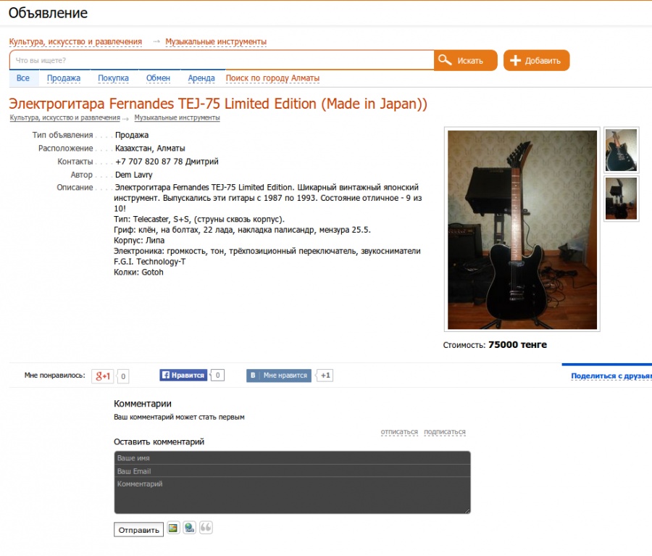Viewport: 652px width, 556px height.
Task: Click the quote icon beside Отправить
Action: pos(206,528)
